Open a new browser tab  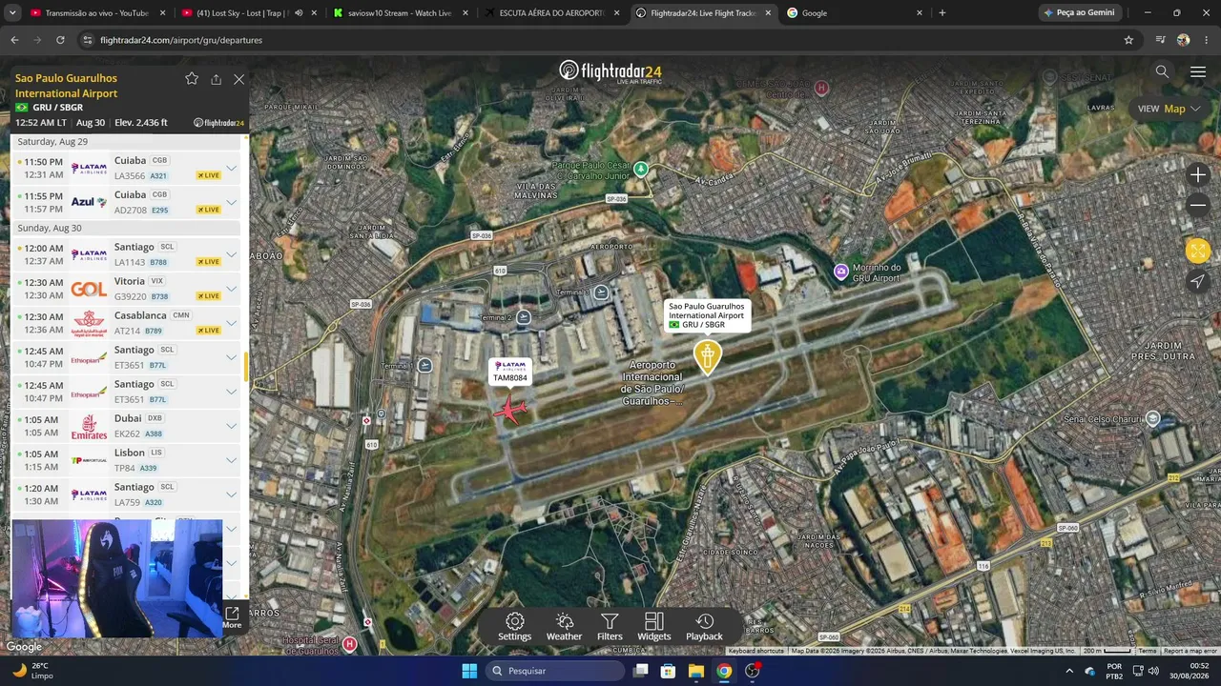(x=942, y=13)
